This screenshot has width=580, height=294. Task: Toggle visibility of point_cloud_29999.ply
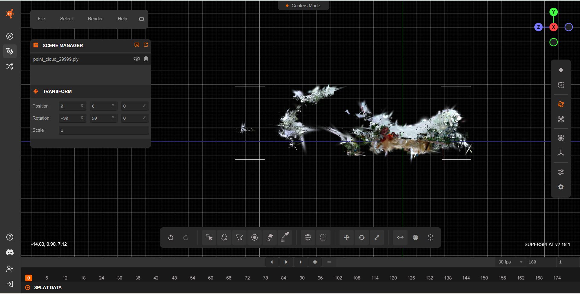(x=137, y=59)
